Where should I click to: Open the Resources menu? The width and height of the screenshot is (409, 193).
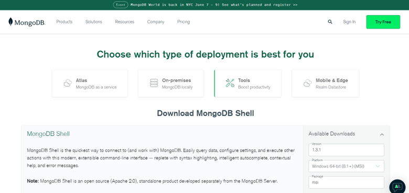tap(125, 22)
